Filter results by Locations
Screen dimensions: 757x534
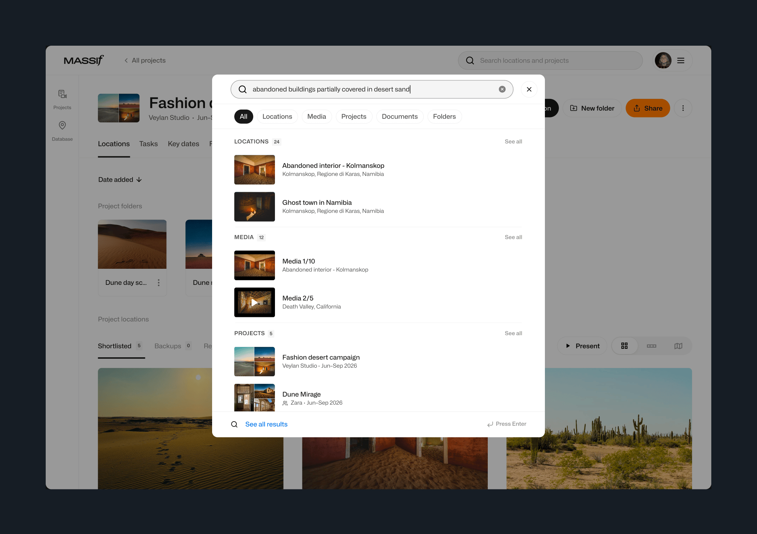tap(277, 117)
